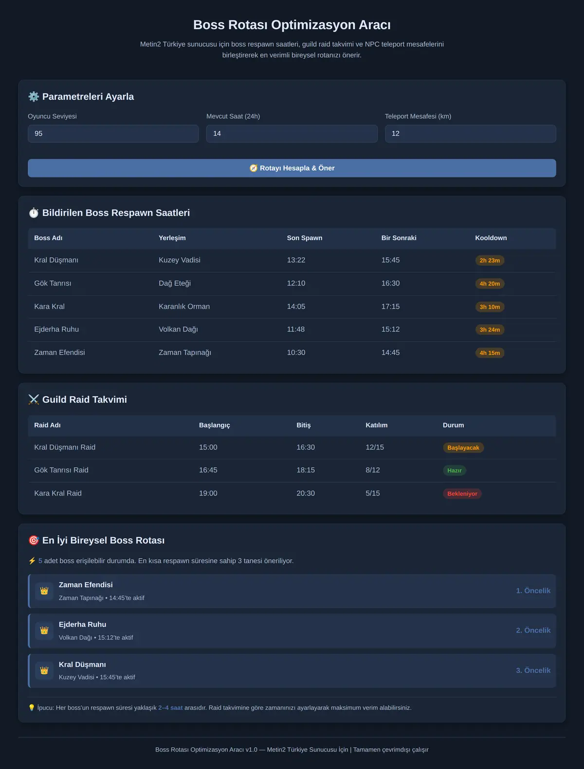This screenshot has width=584, height=769.
Task: Focus the Oyuncu Seviyesi input field
Action: pos(113,134)
